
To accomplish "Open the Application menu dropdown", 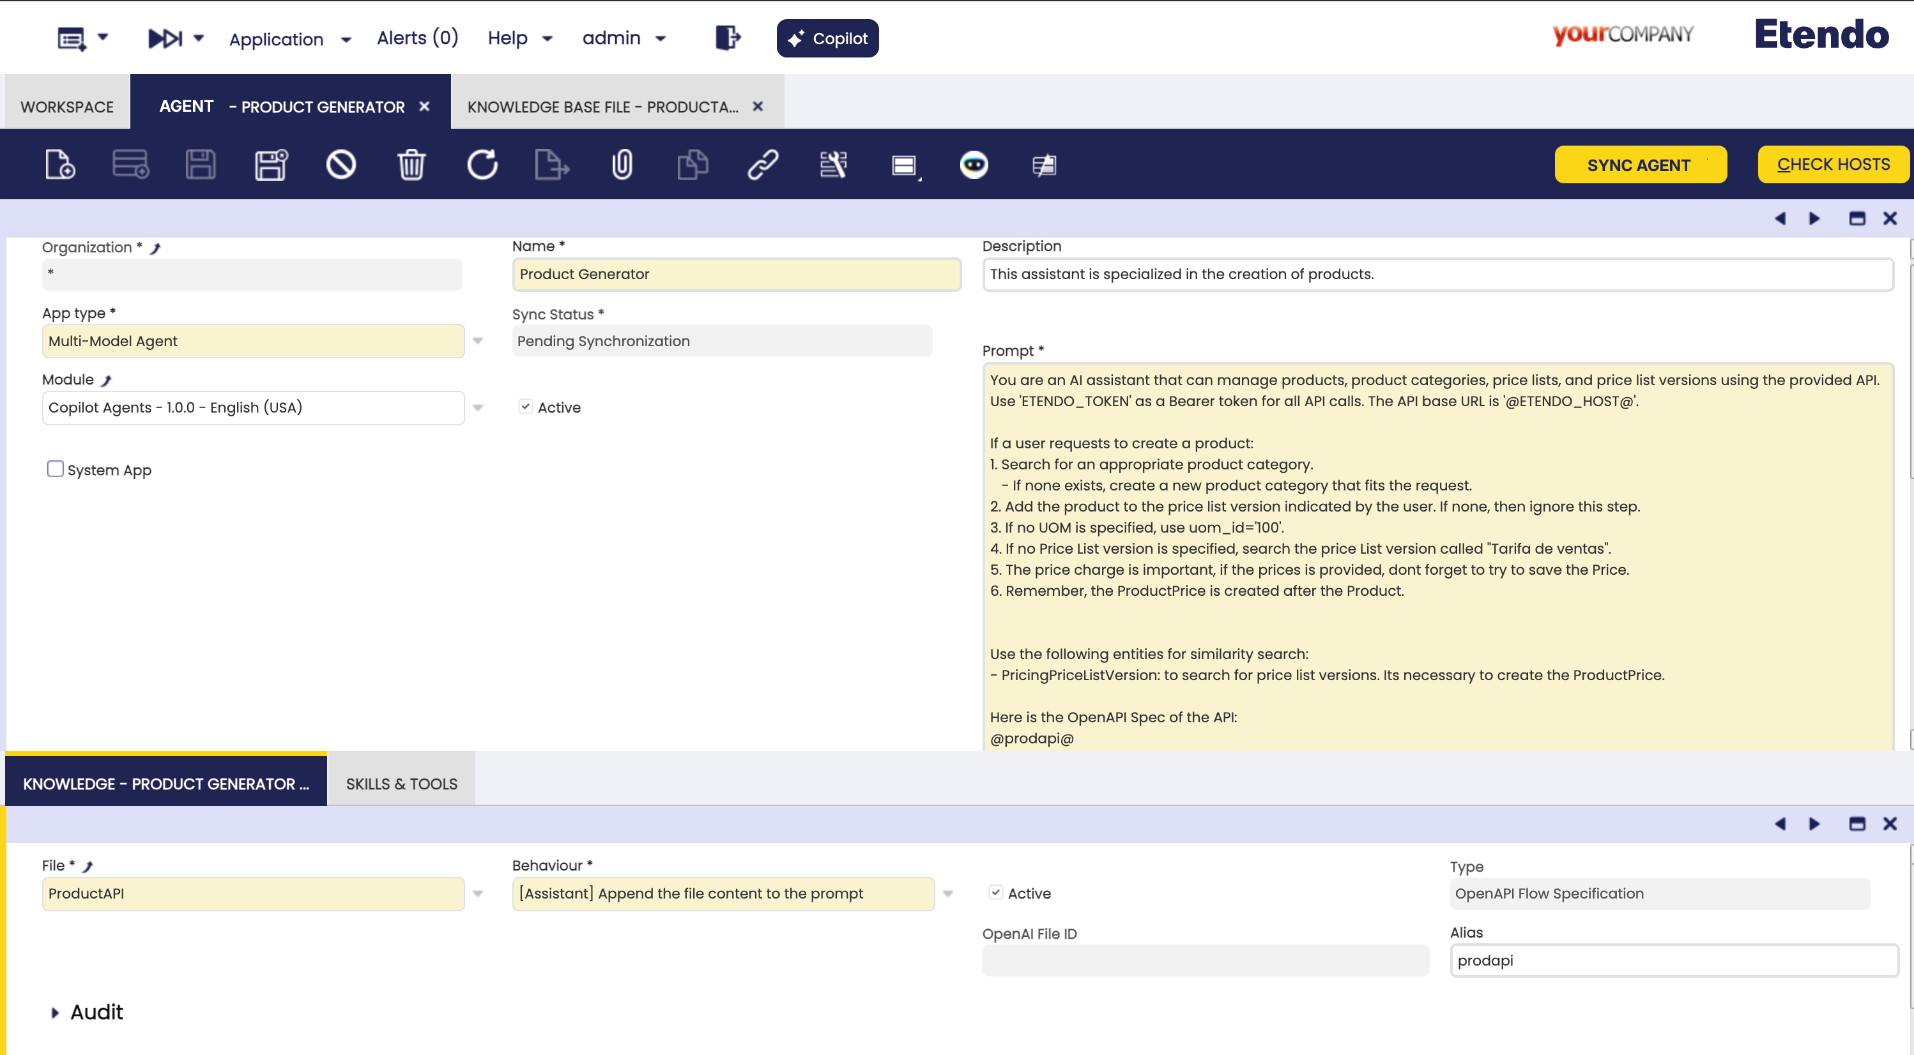I will click(x=290, y=38).
